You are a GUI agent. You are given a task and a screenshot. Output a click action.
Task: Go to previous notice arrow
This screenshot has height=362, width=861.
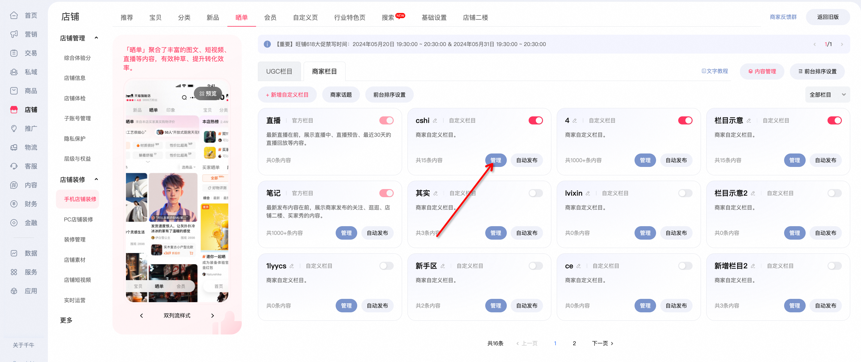[815, 44]
